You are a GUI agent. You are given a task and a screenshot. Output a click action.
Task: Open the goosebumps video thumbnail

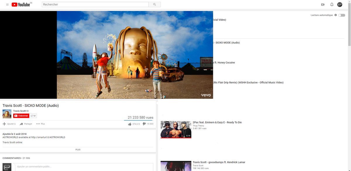pyautogui.click(x=176, y=166)
